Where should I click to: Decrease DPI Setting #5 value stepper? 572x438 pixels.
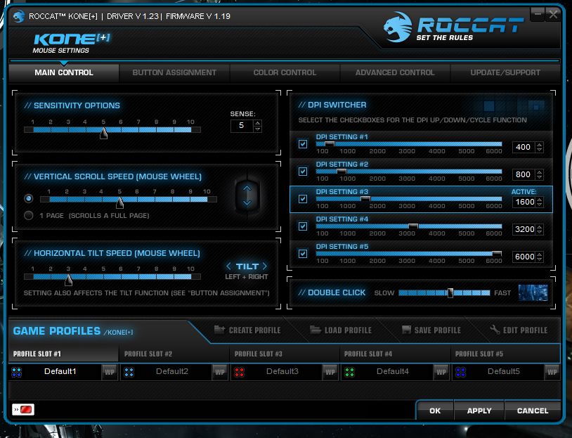tap(539, 259)
